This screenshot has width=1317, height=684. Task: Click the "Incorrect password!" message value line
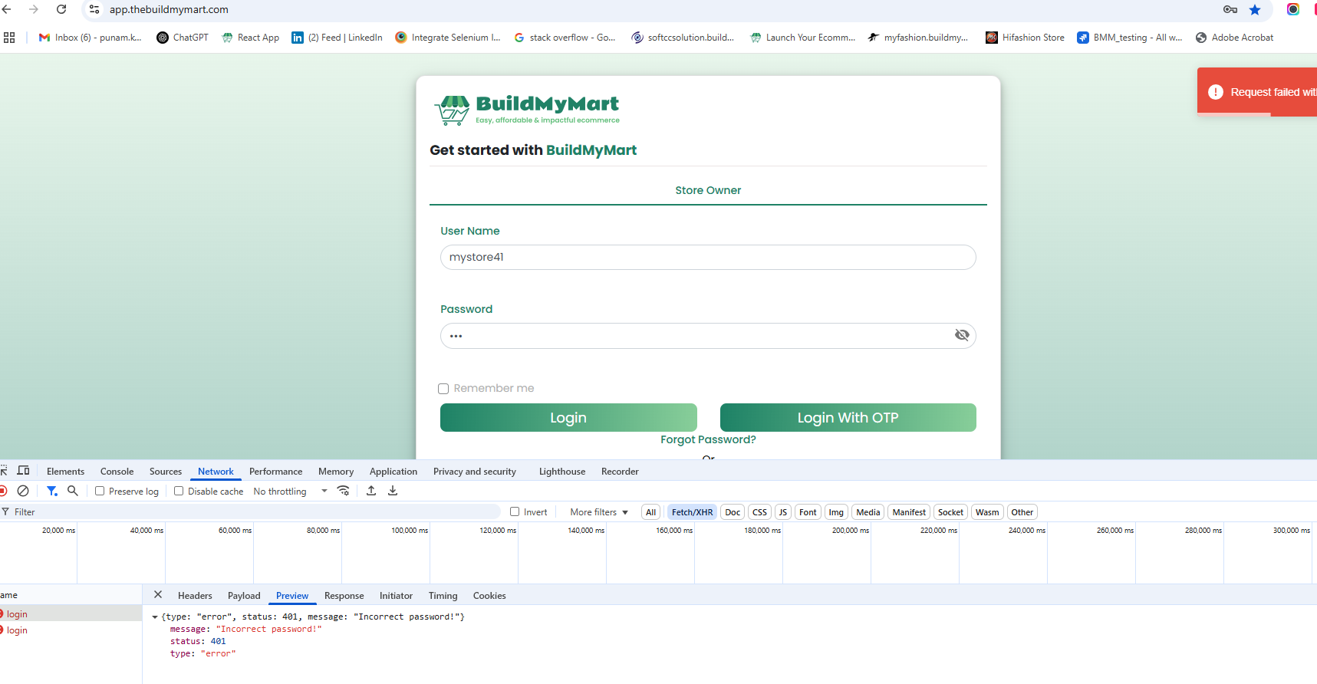[245, 629]
